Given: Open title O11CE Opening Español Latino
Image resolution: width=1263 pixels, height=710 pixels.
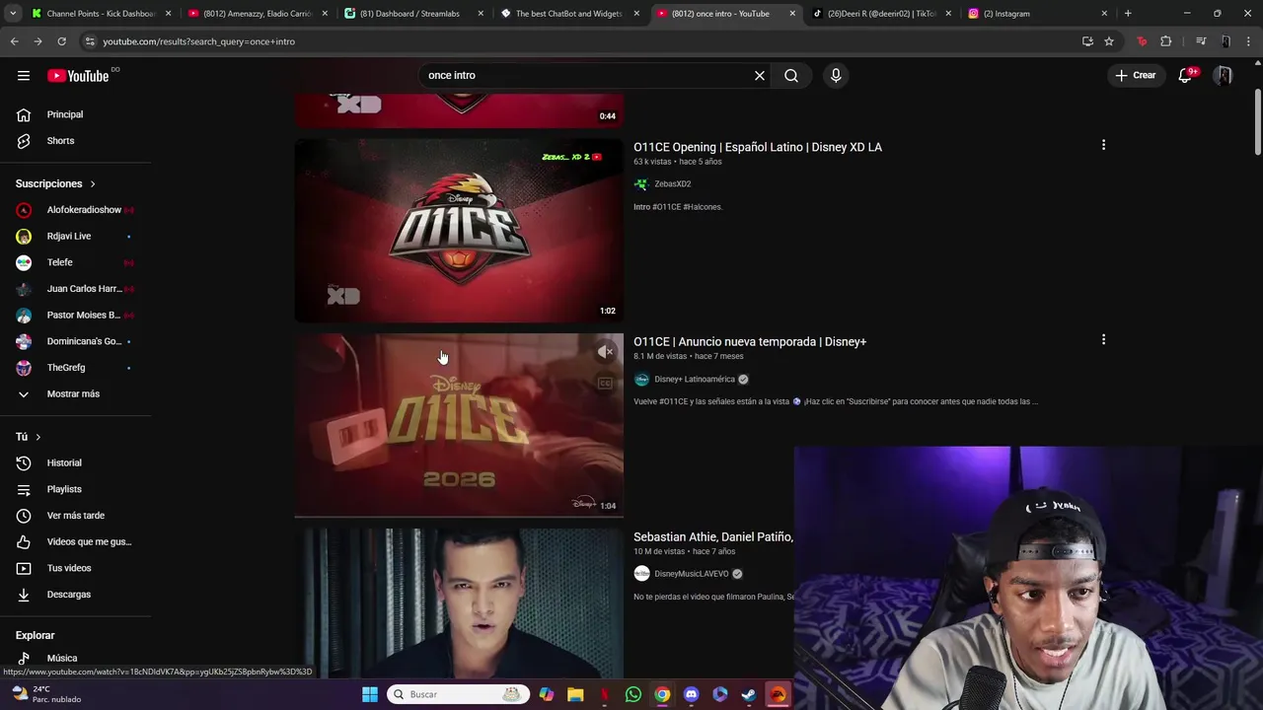Looking at the screenshot, I should click(758, 147).
